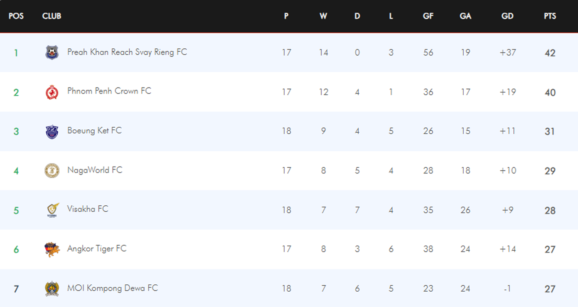Open the Phnom Penh Crown FC link
This screenshot has width=578, height=307.
click(x=109, y=91)
